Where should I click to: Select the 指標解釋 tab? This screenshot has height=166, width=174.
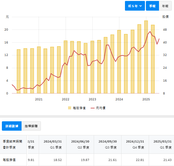coord(31,126)
